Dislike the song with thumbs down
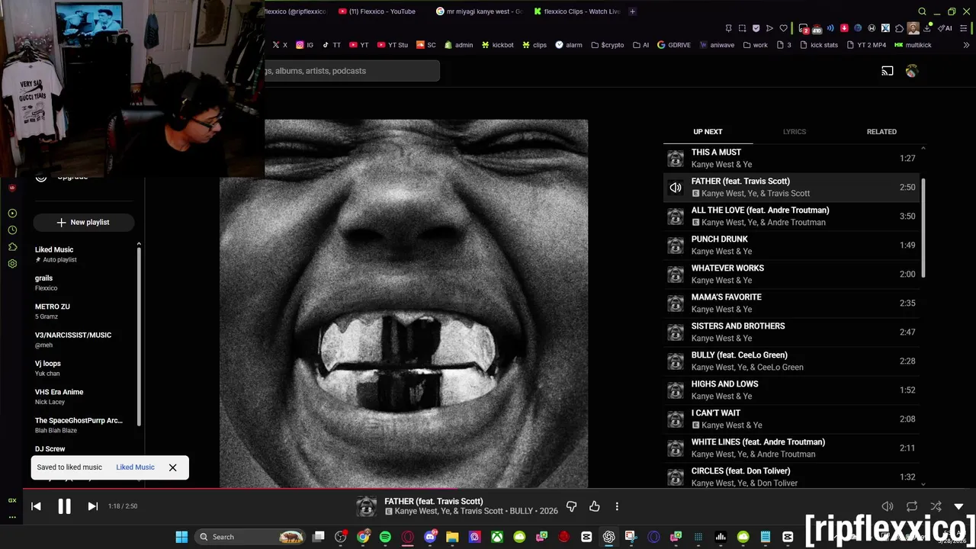 [x=571, y=506]
